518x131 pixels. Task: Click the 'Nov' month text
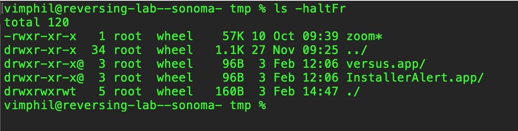(284, 50)
